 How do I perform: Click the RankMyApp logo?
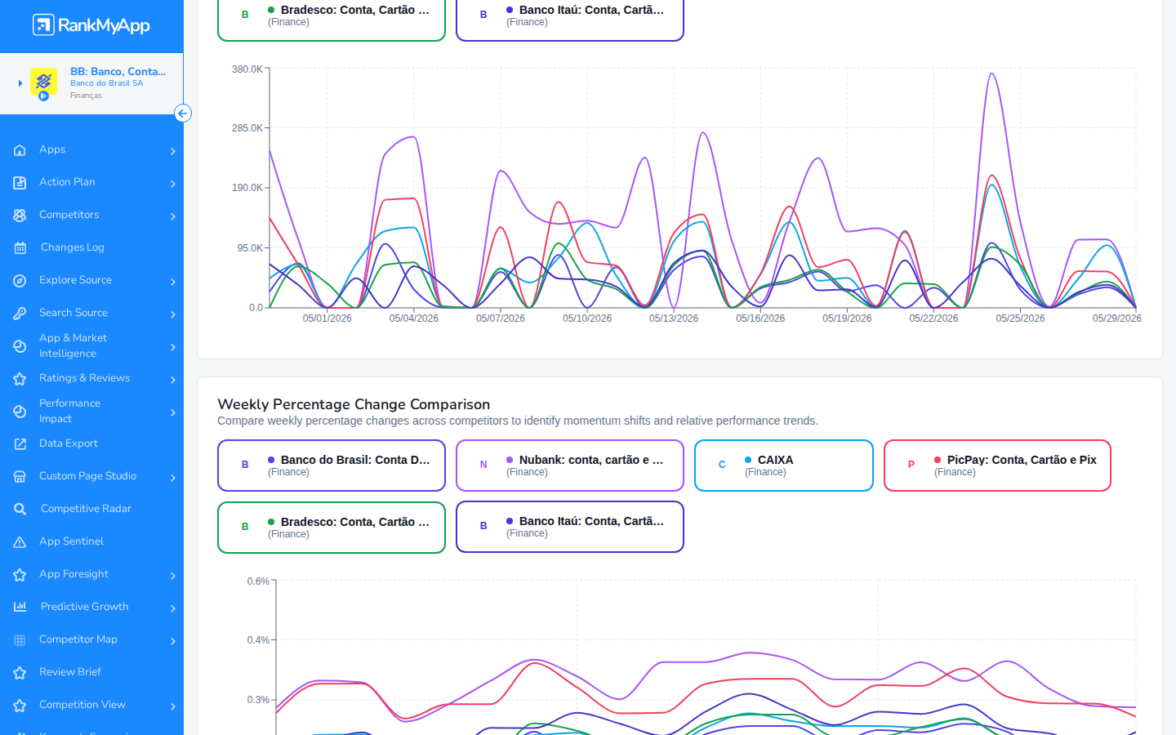[x=91, y=25]
